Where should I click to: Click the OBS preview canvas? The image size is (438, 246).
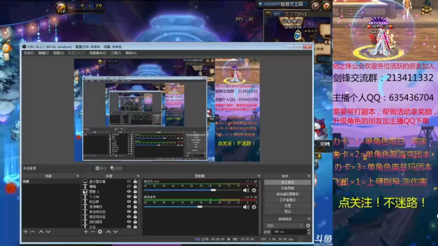pyautogui.click(x=167, y=110)
